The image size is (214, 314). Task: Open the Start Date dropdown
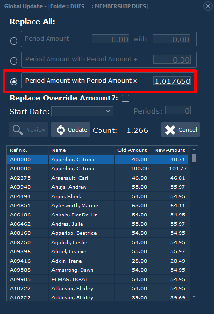(x=82, y=111)
